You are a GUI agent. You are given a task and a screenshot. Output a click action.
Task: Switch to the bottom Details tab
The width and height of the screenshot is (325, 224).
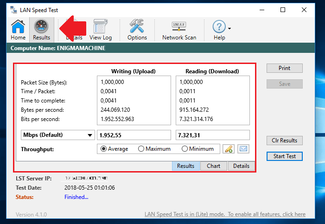point(241,166)
